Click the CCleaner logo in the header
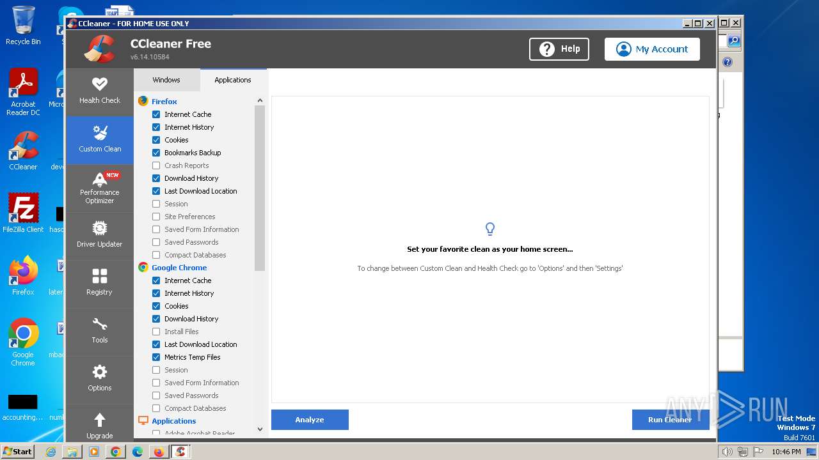This screenshot has width=819, height=460. pos(100,49)
